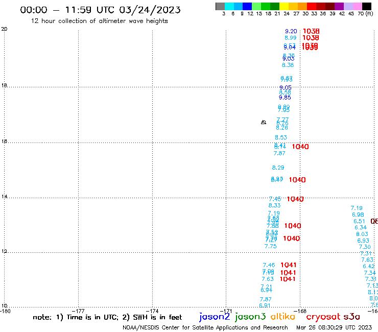Click the cryosat satellite legend label
Image resolution: width=378 pixels, height=332 pixels.
click(323, 317)
